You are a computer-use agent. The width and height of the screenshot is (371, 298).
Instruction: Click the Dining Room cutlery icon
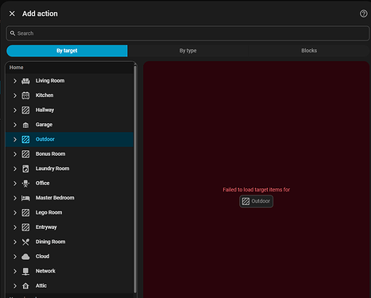click(x=25, y=242)
